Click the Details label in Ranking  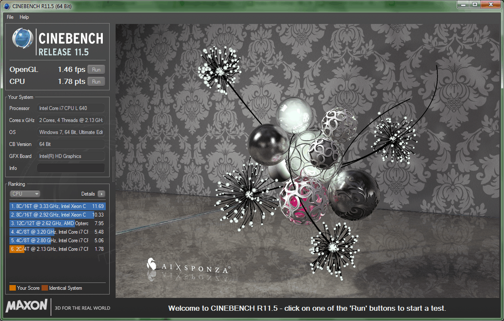(88, 194)
